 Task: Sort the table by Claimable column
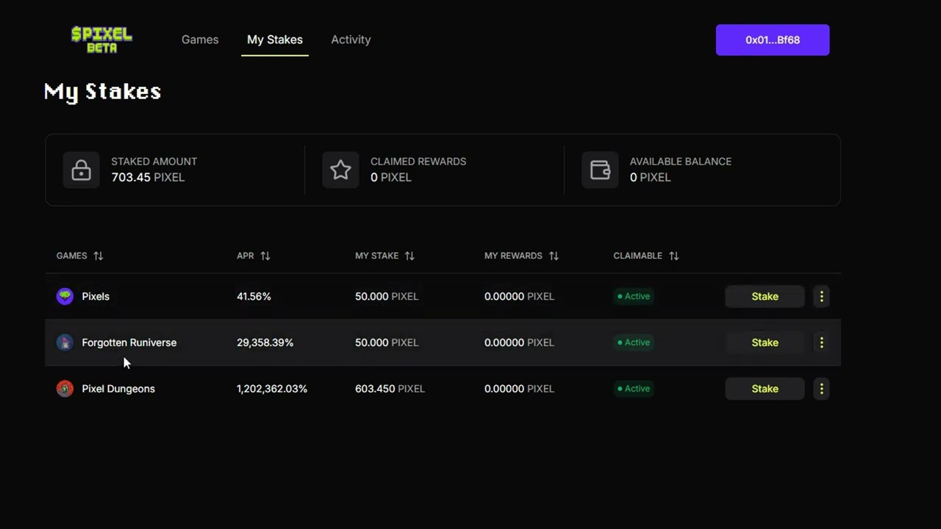tap(646, 256)
